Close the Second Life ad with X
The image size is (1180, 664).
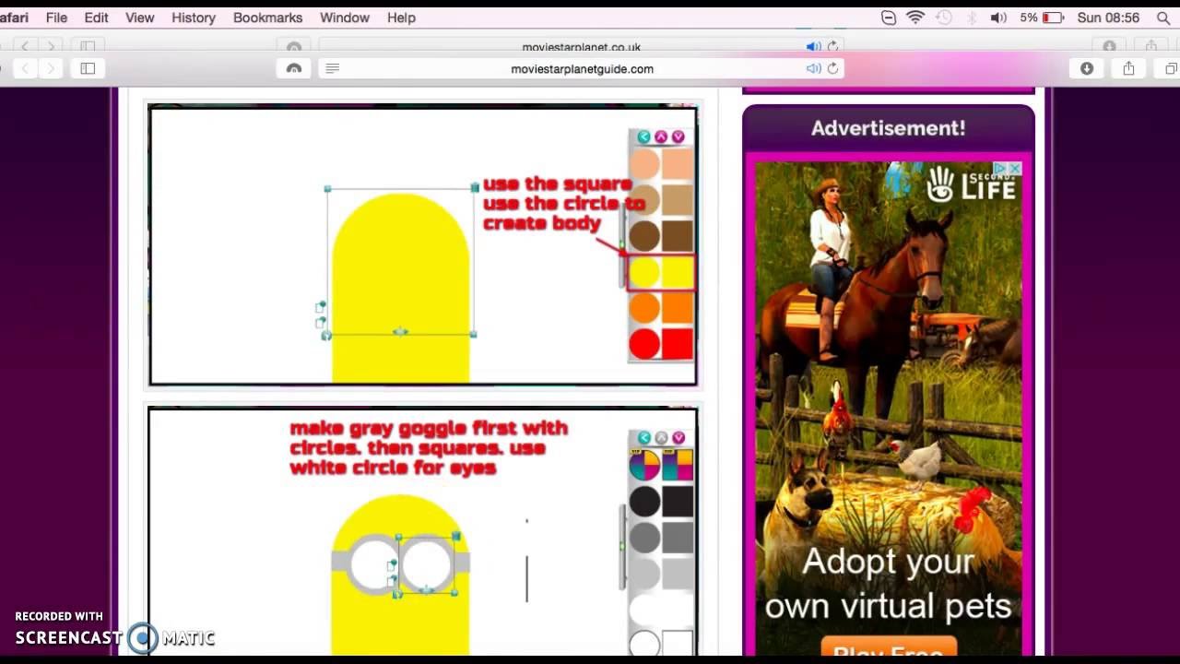(1015, 168)
